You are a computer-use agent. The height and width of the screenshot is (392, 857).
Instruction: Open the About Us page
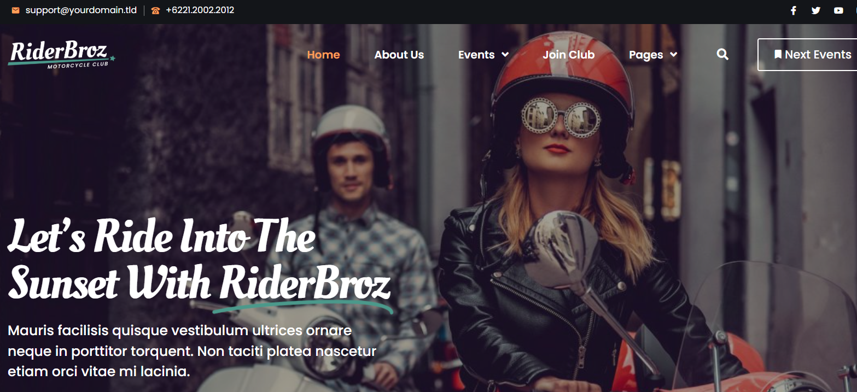pyautogui.click(x=399, y=55)
